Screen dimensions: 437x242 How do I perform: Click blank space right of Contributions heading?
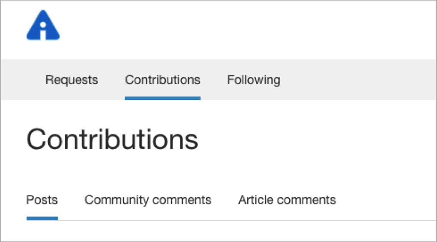(317, 139)
